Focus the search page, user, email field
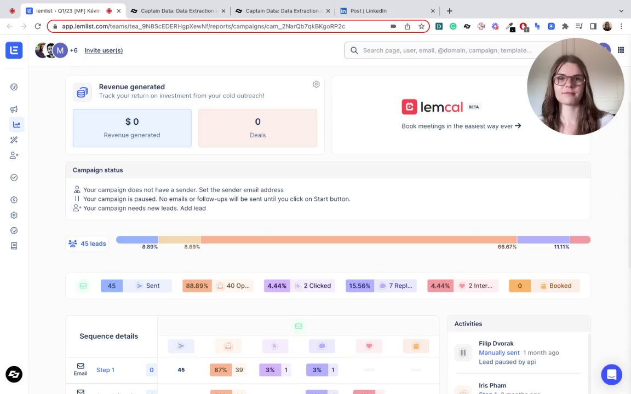This screenshot has width=631, height=394. 447,50
